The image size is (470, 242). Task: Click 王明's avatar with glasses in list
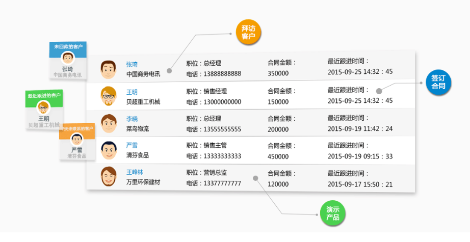(x=108, y=96)
